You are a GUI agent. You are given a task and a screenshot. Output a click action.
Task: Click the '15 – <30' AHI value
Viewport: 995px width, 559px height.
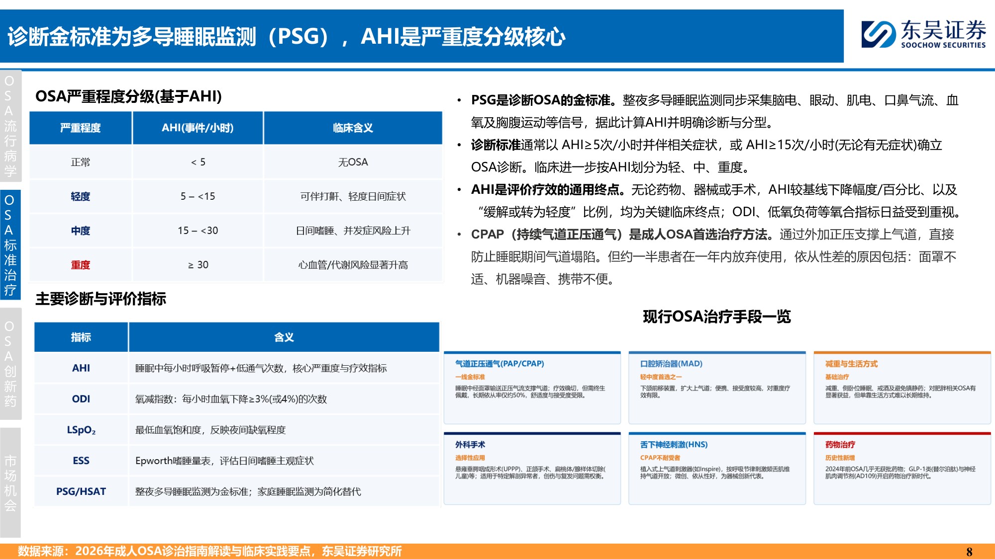tap(198, 231)
